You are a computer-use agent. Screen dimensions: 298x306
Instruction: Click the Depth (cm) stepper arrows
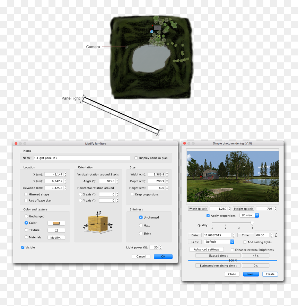coord(167,181)
